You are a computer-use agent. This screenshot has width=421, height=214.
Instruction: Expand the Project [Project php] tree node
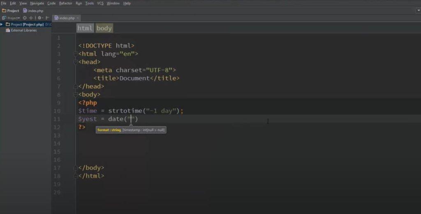(x=2, y=24)
